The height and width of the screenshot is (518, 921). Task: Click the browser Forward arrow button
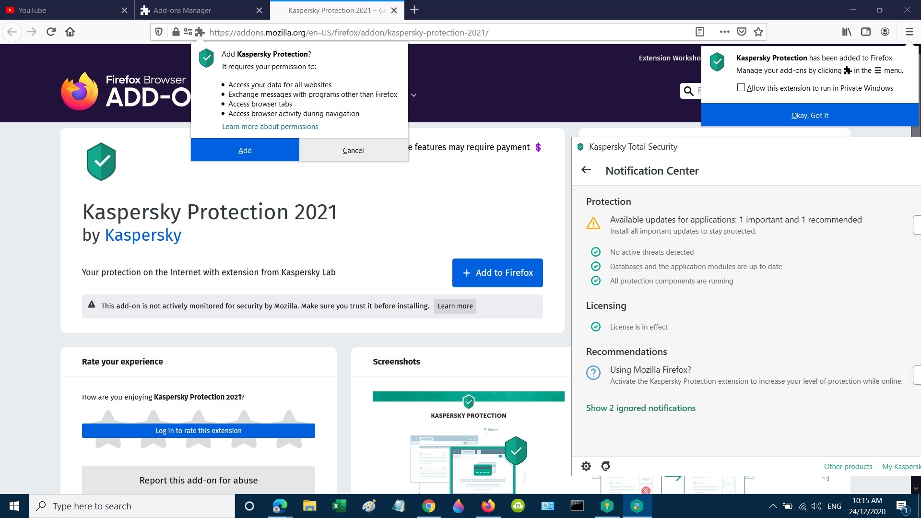pos(32,32)
